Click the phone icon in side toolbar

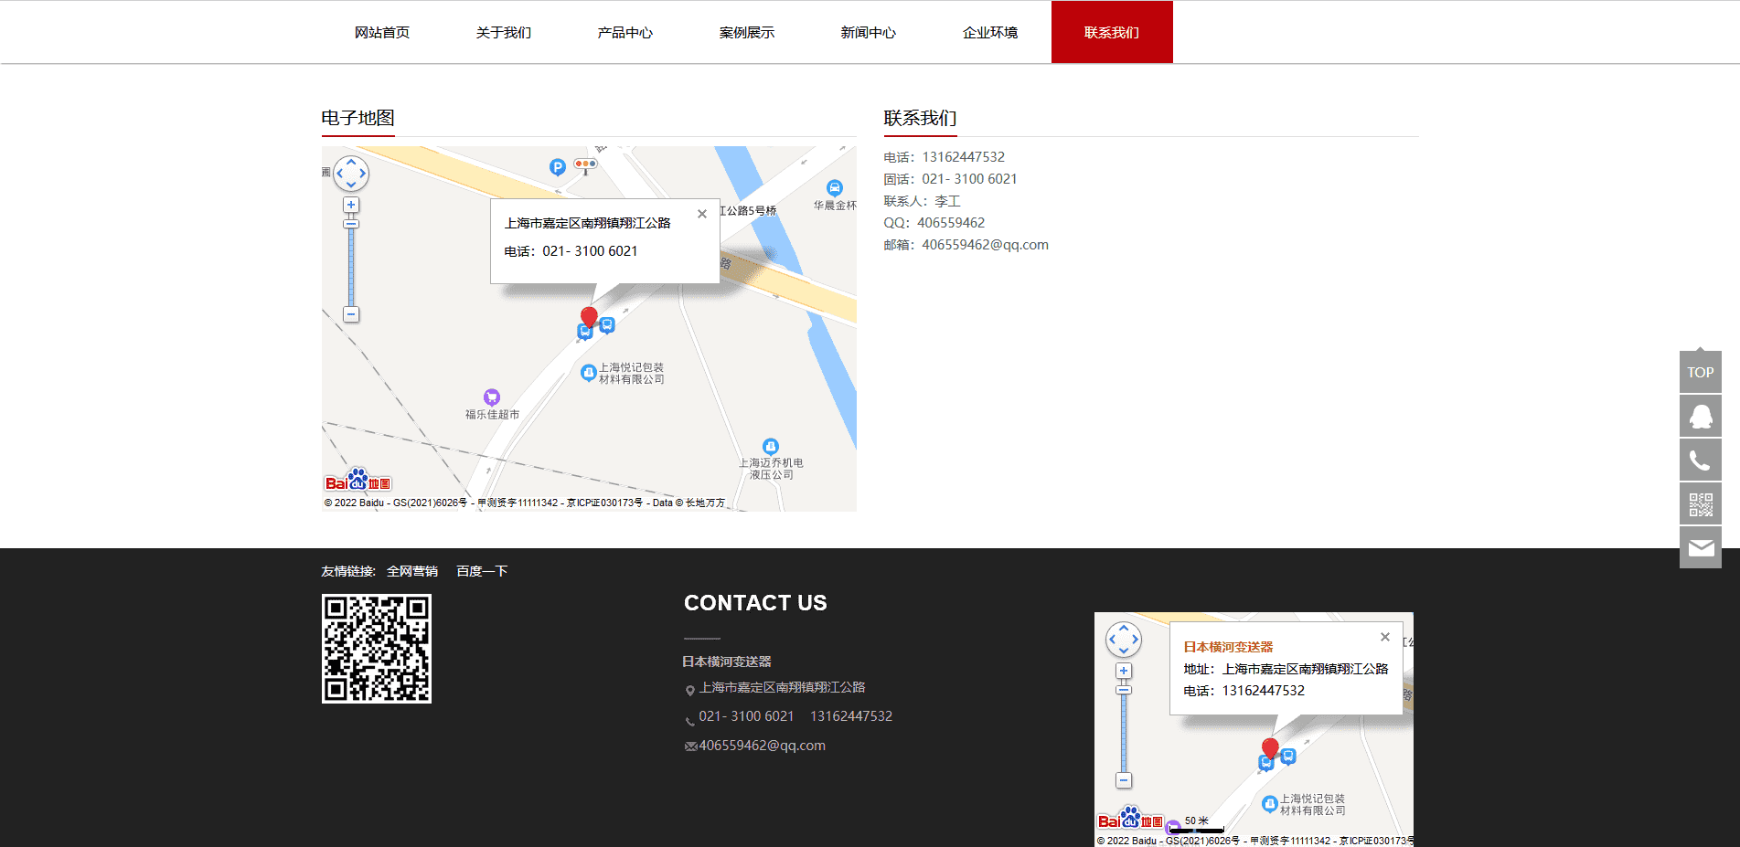click(1700, 461)
